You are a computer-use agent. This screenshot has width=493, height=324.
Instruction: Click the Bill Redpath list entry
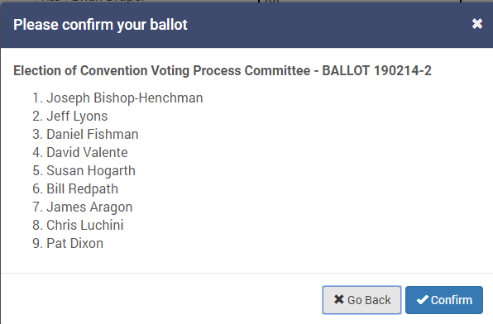tap(83, 189)
